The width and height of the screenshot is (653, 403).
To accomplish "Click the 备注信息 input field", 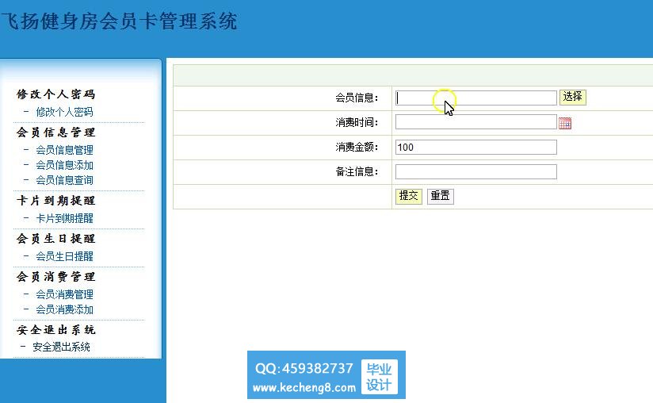I will coord(476,171).
